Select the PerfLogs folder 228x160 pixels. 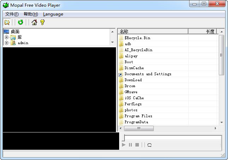133,104
